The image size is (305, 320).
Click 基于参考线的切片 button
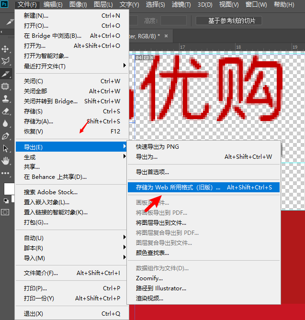click(x=229, y=21)
